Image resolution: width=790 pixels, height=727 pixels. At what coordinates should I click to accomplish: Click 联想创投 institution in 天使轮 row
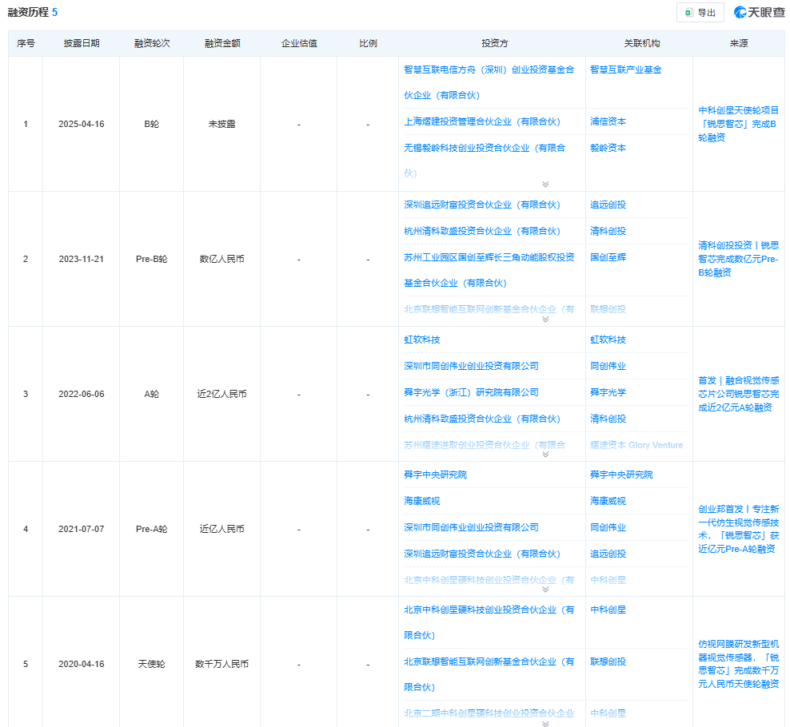608,661
